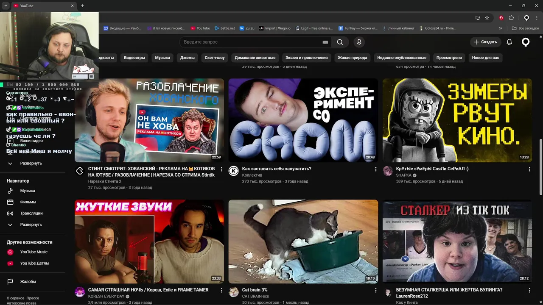Select the Музыка category chip
543x305 pixels.
(x=162, y=58)
